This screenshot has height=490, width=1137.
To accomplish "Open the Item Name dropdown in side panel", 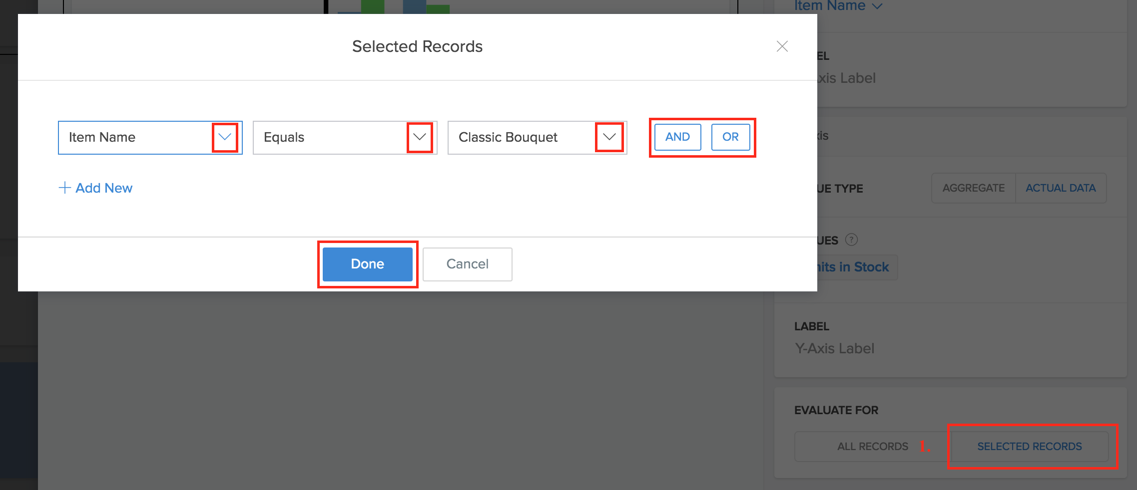I will coord(838,6).
